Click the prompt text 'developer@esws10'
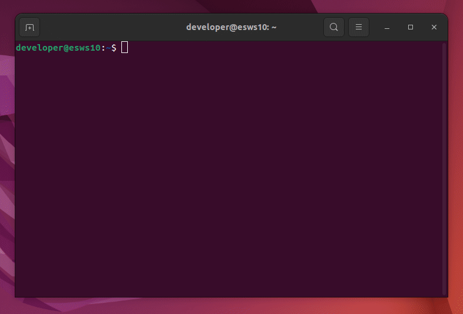 click(x=58, y=48)
